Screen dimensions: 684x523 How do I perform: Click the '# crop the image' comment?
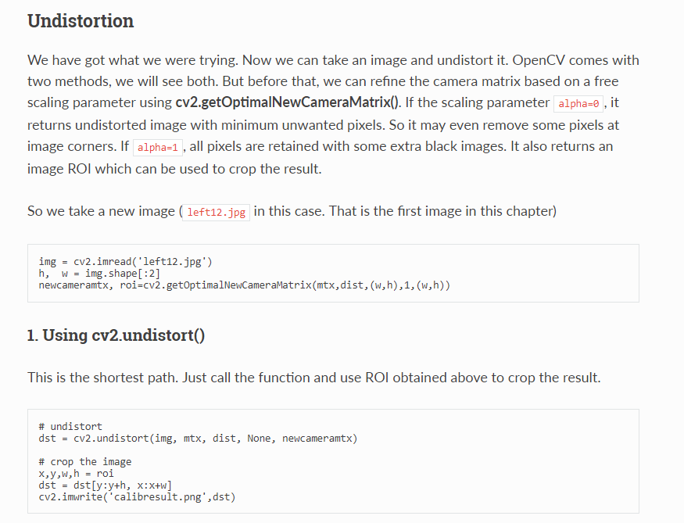pos(85,462)
